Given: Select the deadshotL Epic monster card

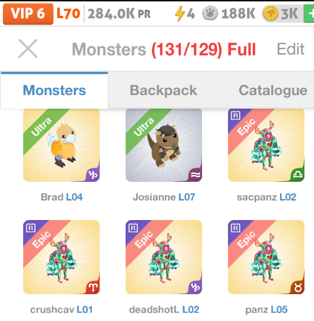Looking at the screenshot, I should click(x=164, y=257).
